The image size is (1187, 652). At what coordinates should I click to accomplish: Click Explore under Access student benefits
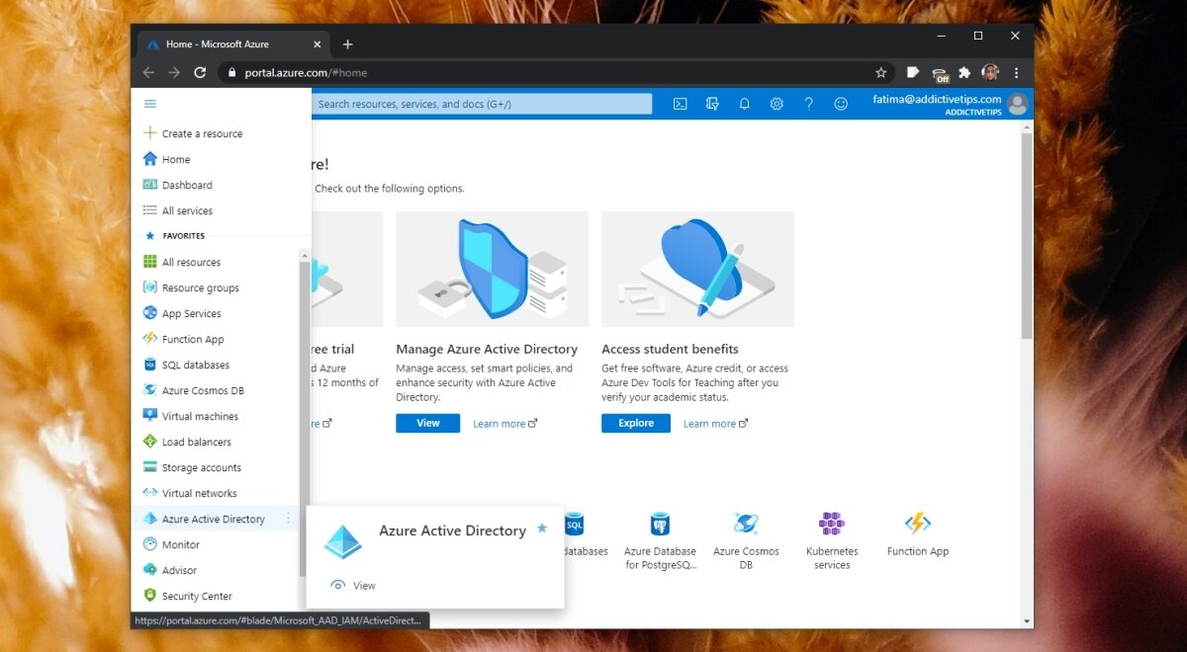pos(635,423)
